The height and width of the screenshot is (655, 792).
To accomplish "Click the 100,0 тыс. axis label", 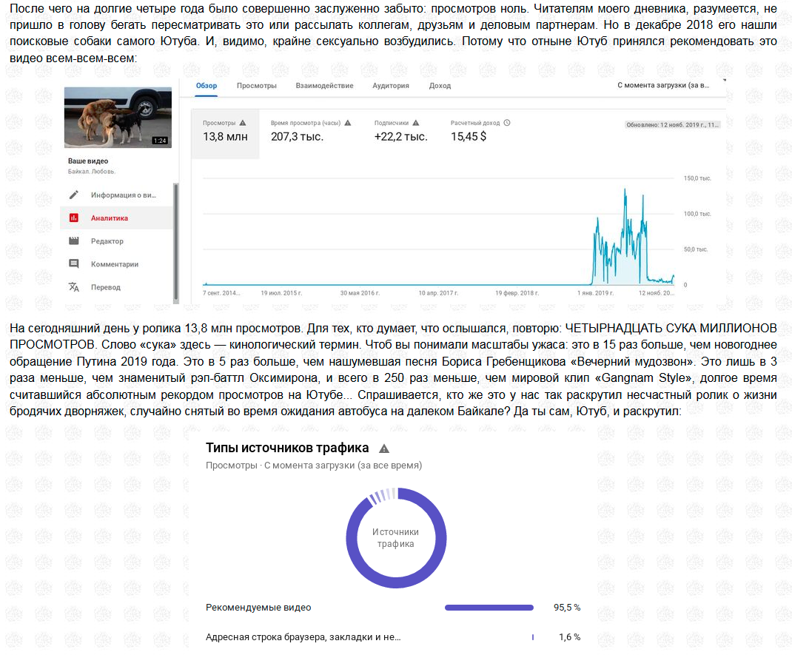I will click(x=697, y=214).
